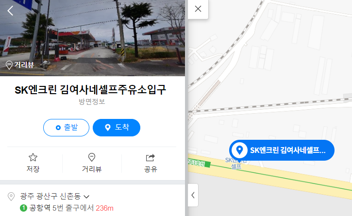Set this place as destination with 도착
Image resolution: width=352 pixels, height=216 pixels.
click(x=117, y=128)
